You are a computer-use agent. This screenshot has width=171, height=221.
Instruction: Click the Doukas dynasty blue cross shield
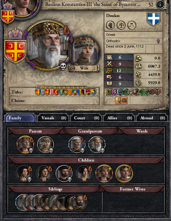click(x=153, y=19)
